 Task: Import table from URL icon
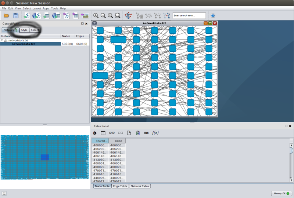(56, 15)
